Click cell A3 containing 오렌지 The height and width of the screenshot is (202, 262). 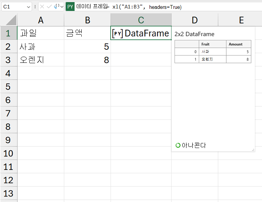[41, 60]
